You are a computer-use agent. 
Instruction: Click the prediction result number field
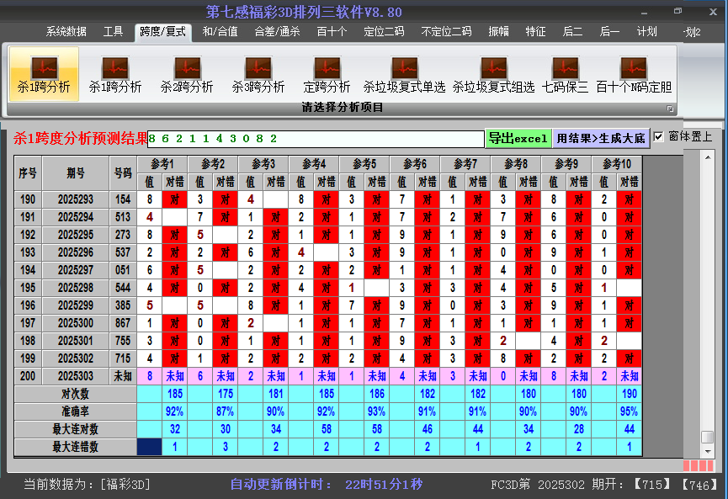pos(316,139)
